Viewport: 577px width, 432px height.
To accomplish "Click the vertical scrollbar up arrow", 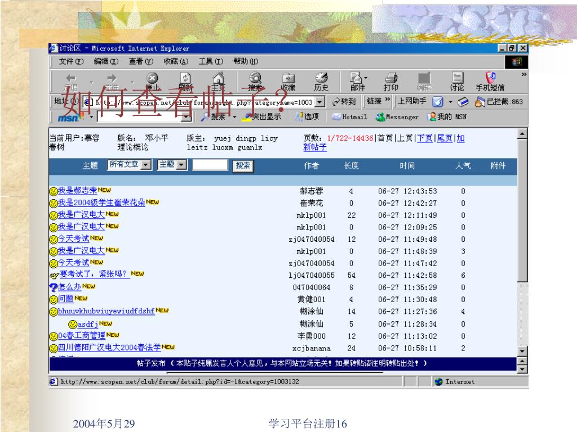I will (x=522, y=134).
